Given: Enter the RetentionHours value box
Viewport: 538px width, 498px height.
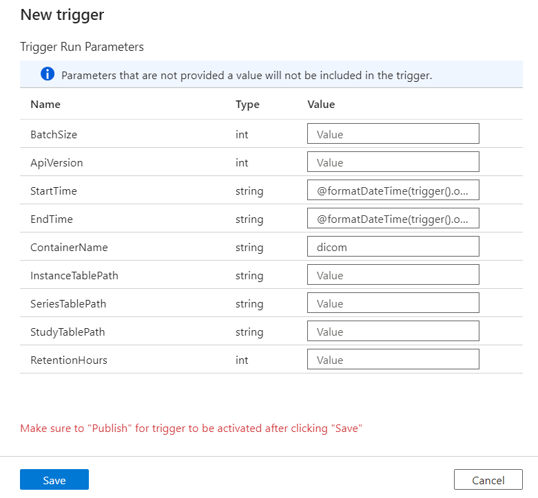Looking at the screenshot, I should [393, 360].
